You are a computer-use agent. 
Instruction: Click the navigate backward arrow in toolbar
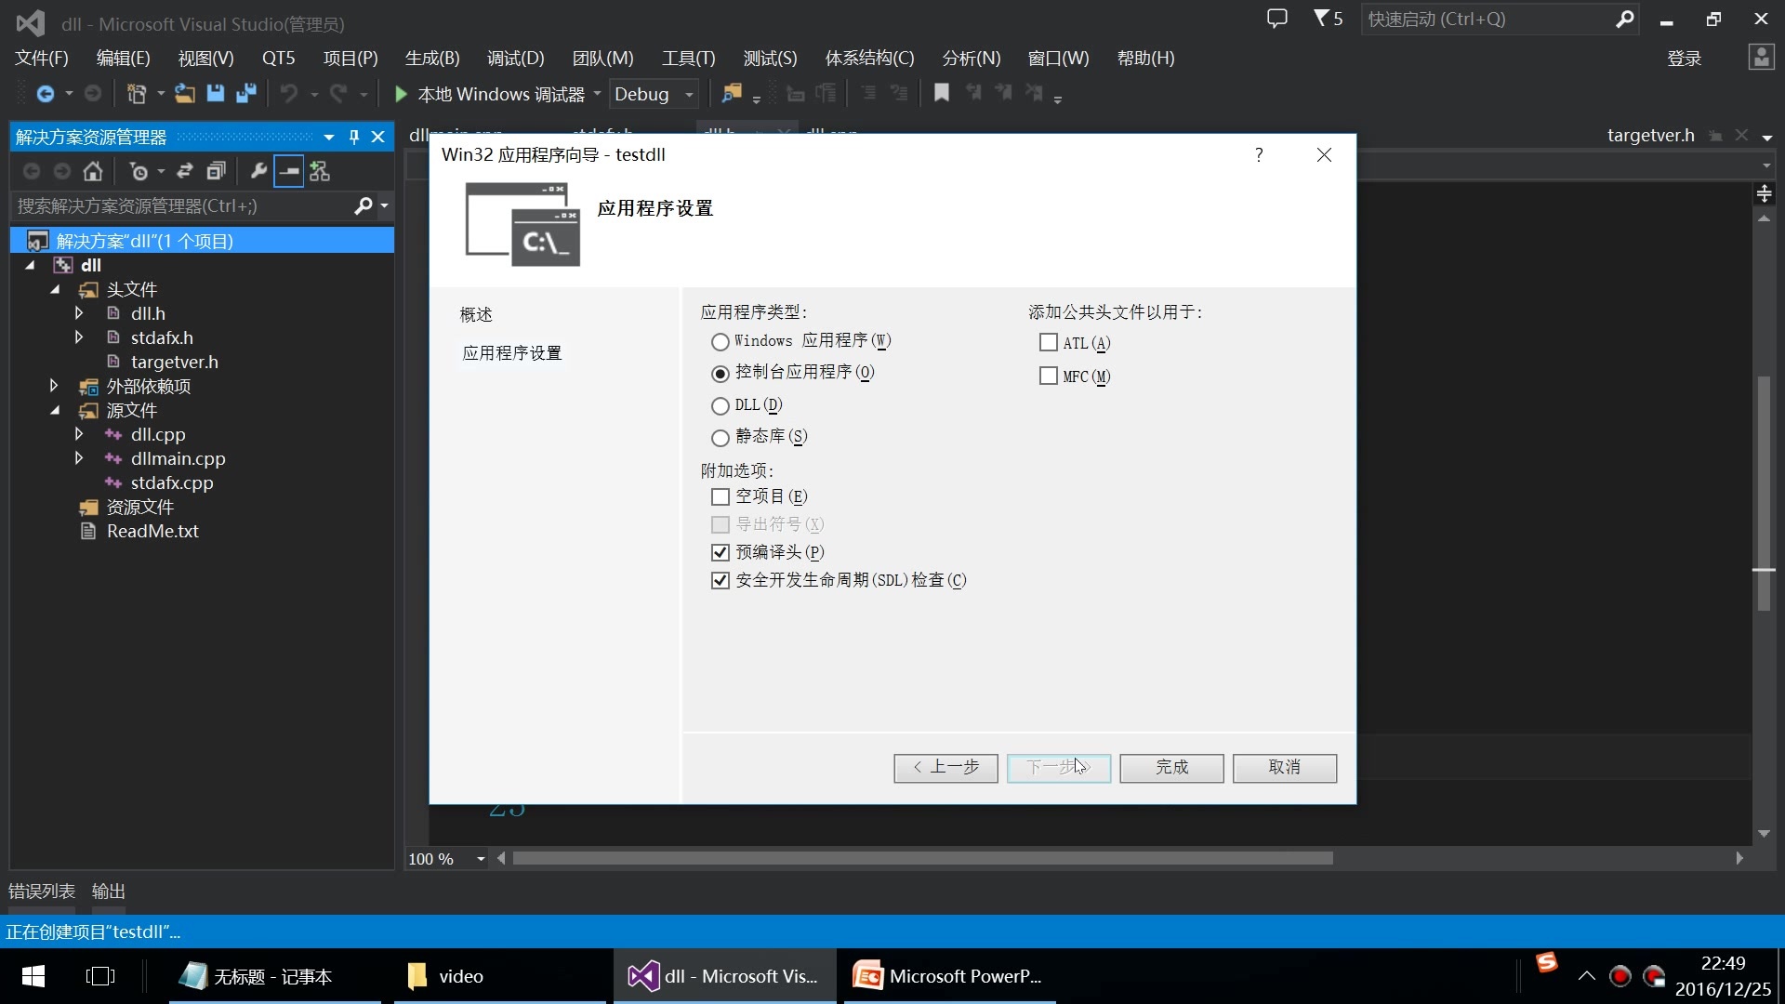point(45,94)
